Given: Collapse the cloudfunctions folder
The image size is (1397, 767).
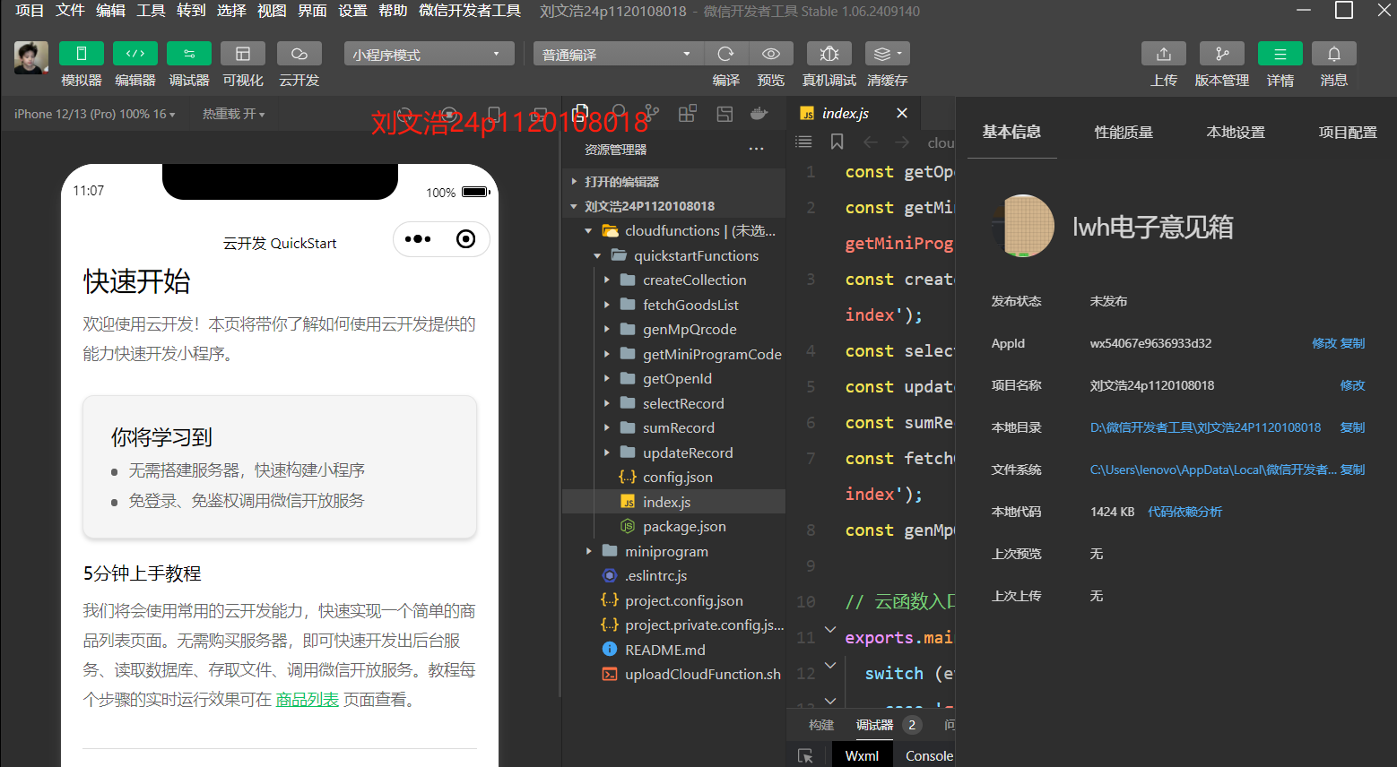Looking at the screenshot, I should 588,231.
